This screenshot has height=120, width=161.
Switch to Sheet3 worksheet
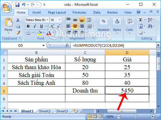pyautogui.click(x=62, y=111)
